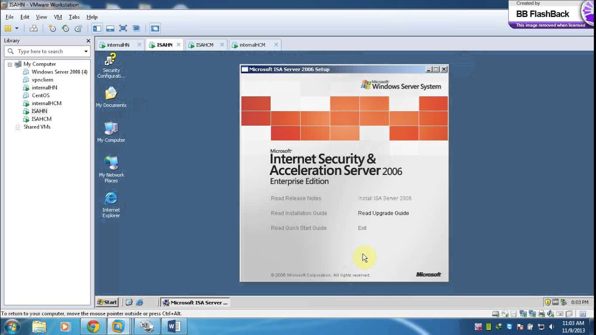Open the Tabs menu
Screen dimensions: 596x335
point(74,17)
